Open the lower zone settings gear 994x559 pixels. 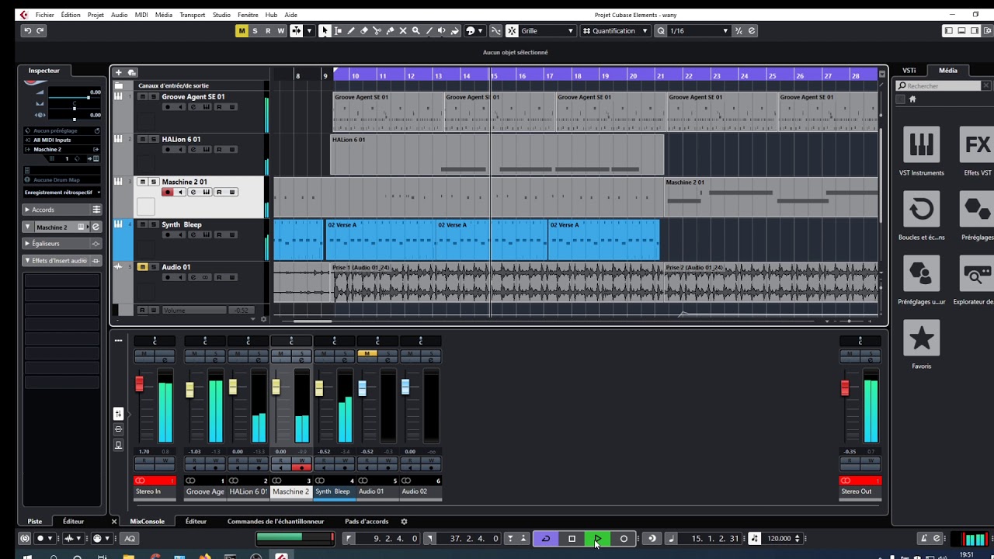[x=404, y=522]
